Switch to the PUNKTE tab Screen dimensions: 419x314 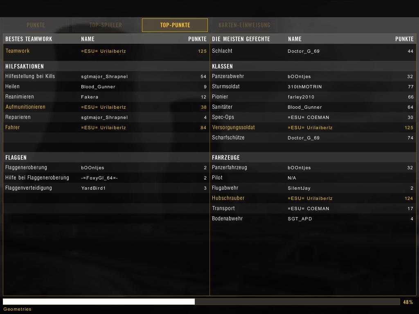click(36, 25)
